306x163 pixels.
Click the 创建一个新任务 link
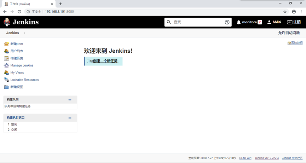105,61
